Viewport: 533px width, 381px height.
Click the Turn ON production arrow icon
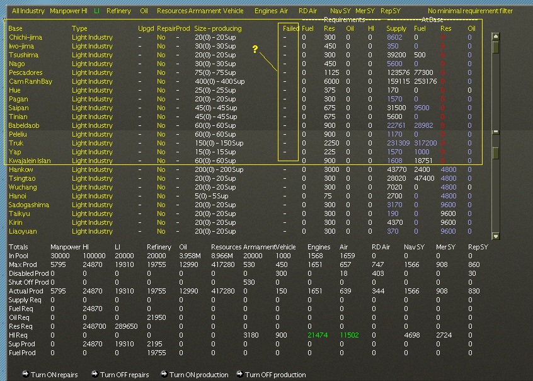[164, 374]
